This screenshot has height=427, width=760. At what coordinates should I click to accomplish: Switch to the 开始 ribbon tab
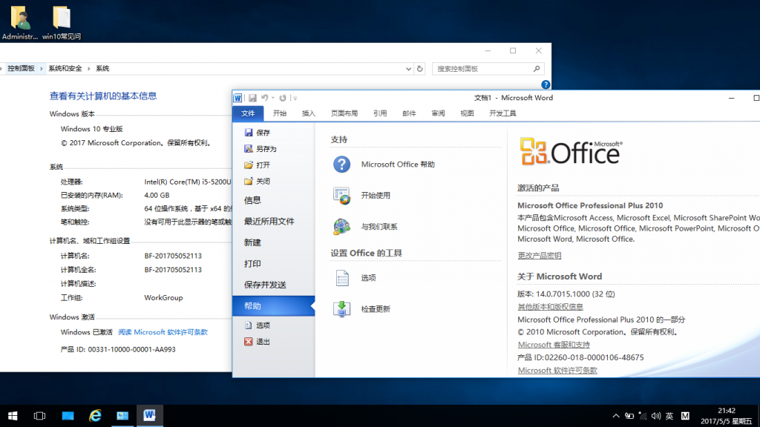pos(280,113)
